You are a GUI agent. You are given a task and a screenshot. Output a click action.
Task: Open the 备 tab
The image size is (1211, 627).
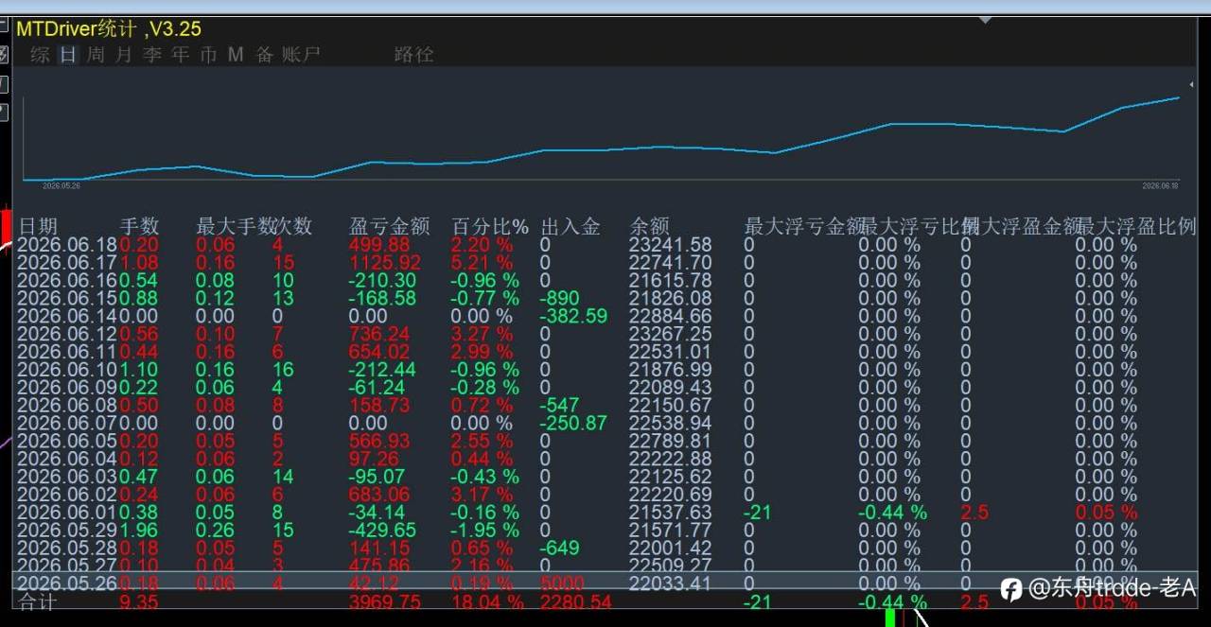click(x=265, y=54)
